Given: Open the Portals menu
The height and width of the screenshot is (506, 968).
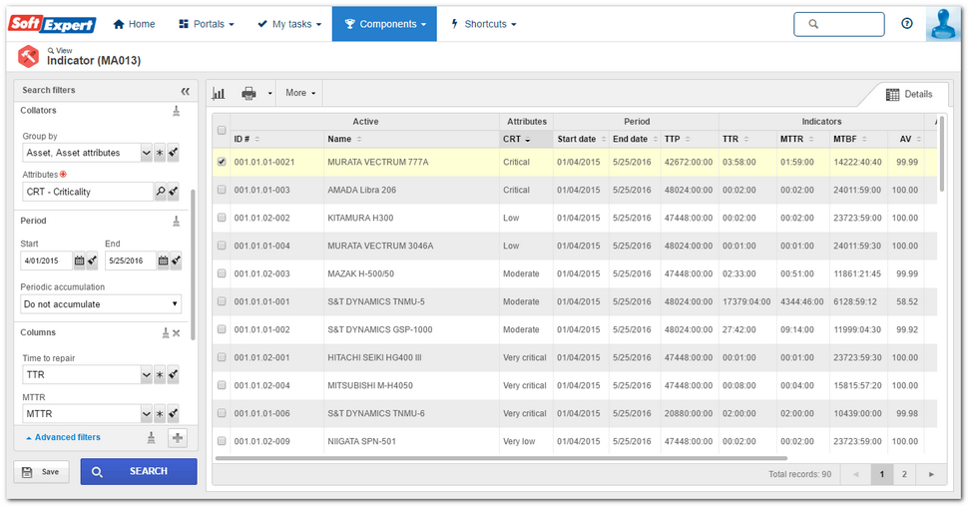Looking at the screenshot, I should click(x=207, y=24).
